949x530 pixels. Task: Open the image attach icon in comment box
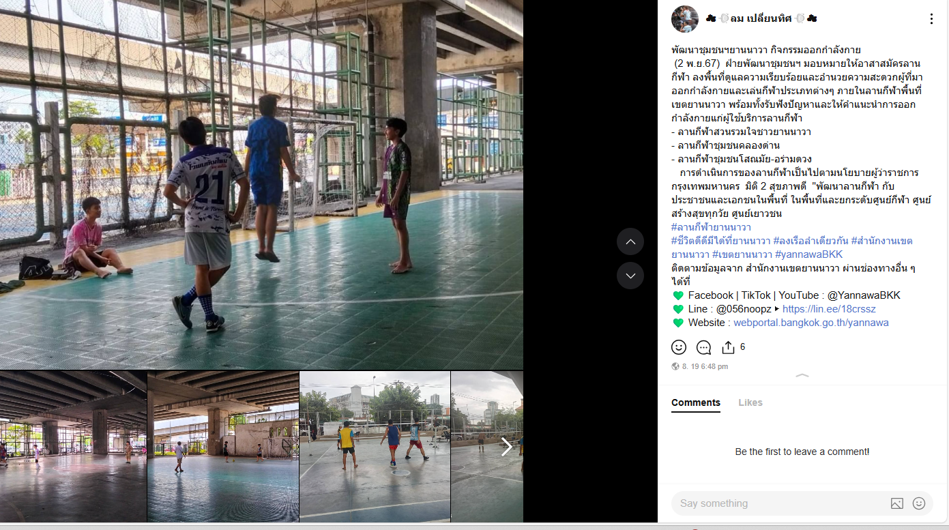pos(897,503)
